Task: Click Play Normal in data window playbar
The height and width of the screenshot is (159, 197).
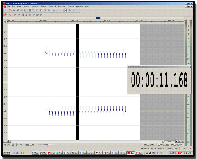Action: [x=17, y=145]
